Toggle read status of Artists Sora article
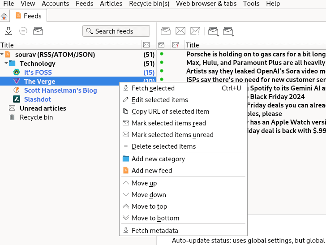This screenshot has height=245, width=326. (162, 71)
